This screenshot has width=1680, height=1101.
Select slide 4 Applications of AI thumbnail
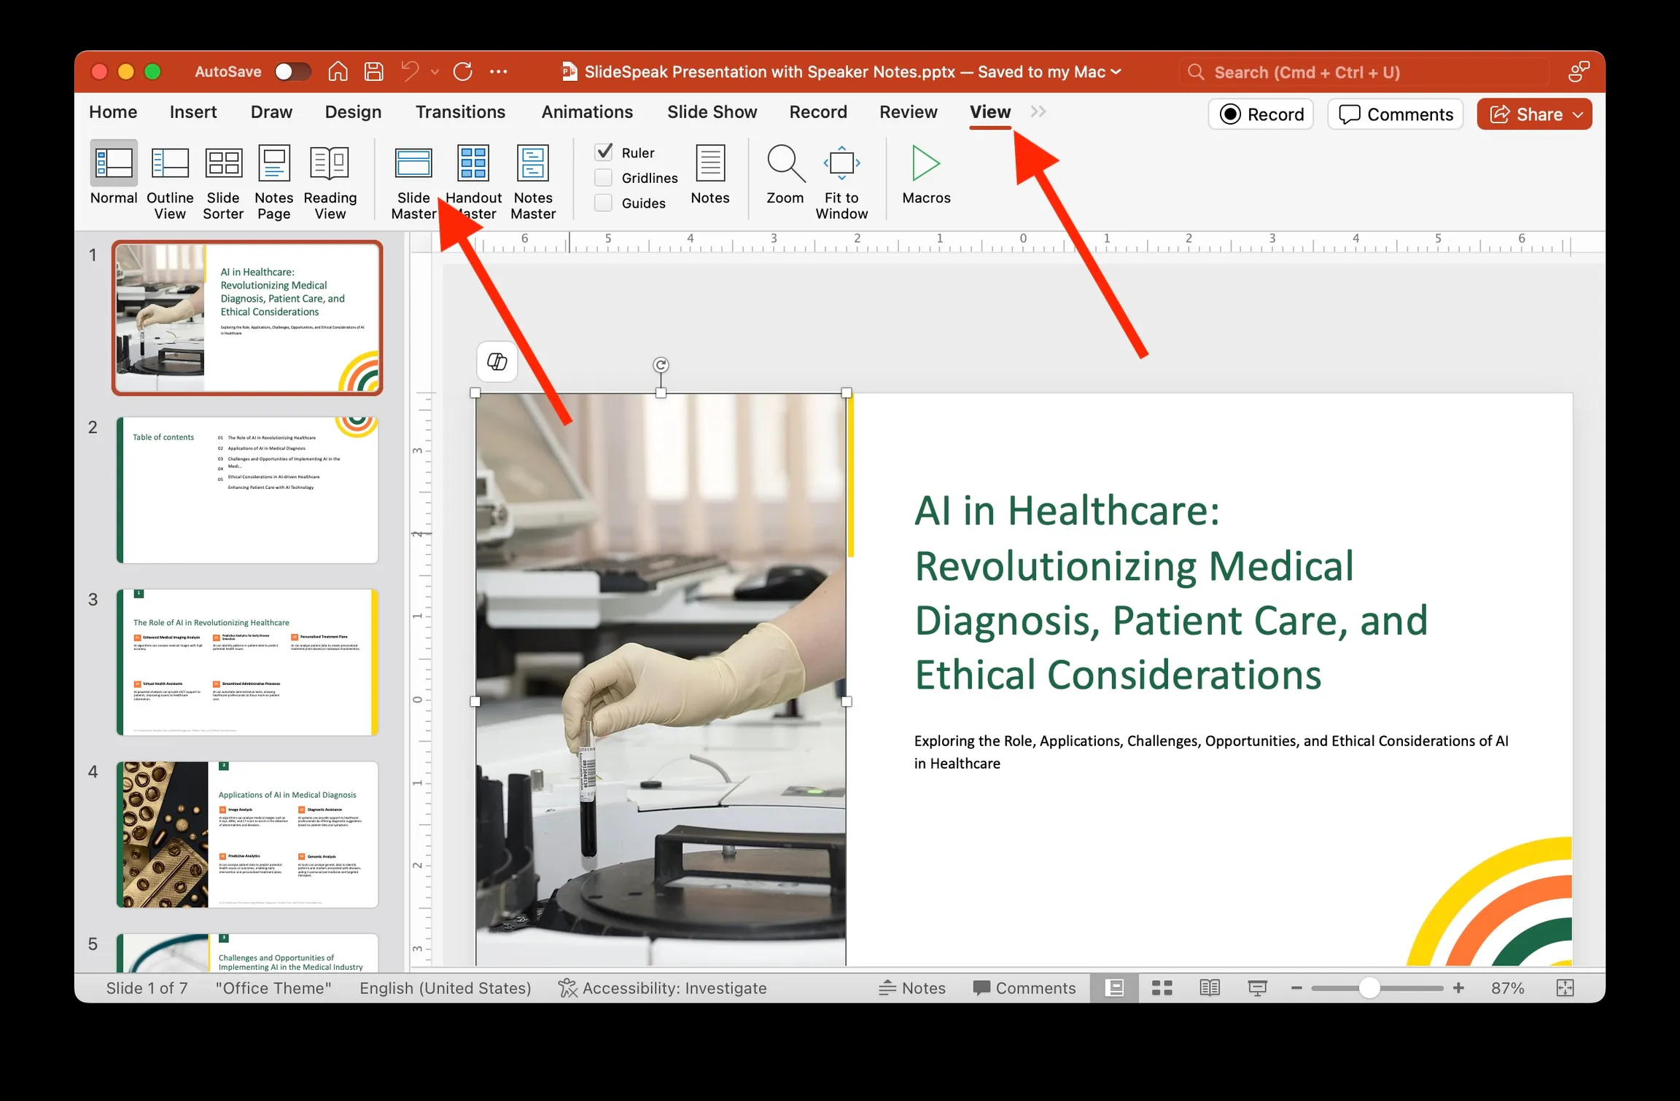pos(247,834)
